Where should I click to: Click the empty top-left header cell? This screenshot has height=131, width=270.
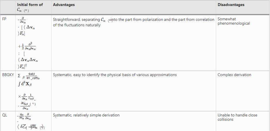point(8,7)
